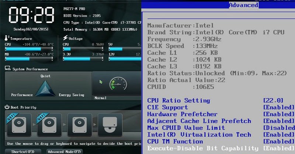Viewport: 295px width, 154px height.
Task: Choose the Normal speedometer performance mode
Action: [118, 84]
